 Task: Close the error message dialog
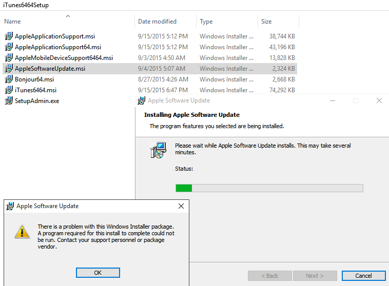coord(181,206)
